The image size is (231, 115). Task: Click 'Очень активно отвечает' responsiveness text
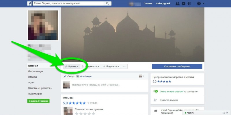click(x=172, y=92)
